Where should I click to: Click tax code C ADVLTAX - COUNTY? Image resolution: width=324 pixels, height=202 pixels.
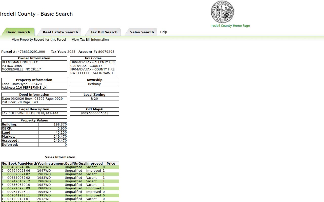(x=86, y=66)
